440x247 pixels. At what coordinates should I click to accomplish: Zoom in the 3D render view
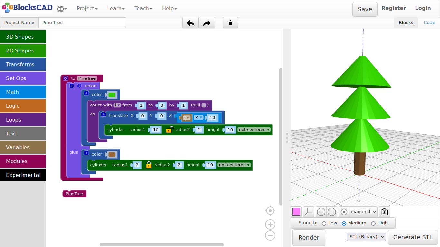point(321,212)
